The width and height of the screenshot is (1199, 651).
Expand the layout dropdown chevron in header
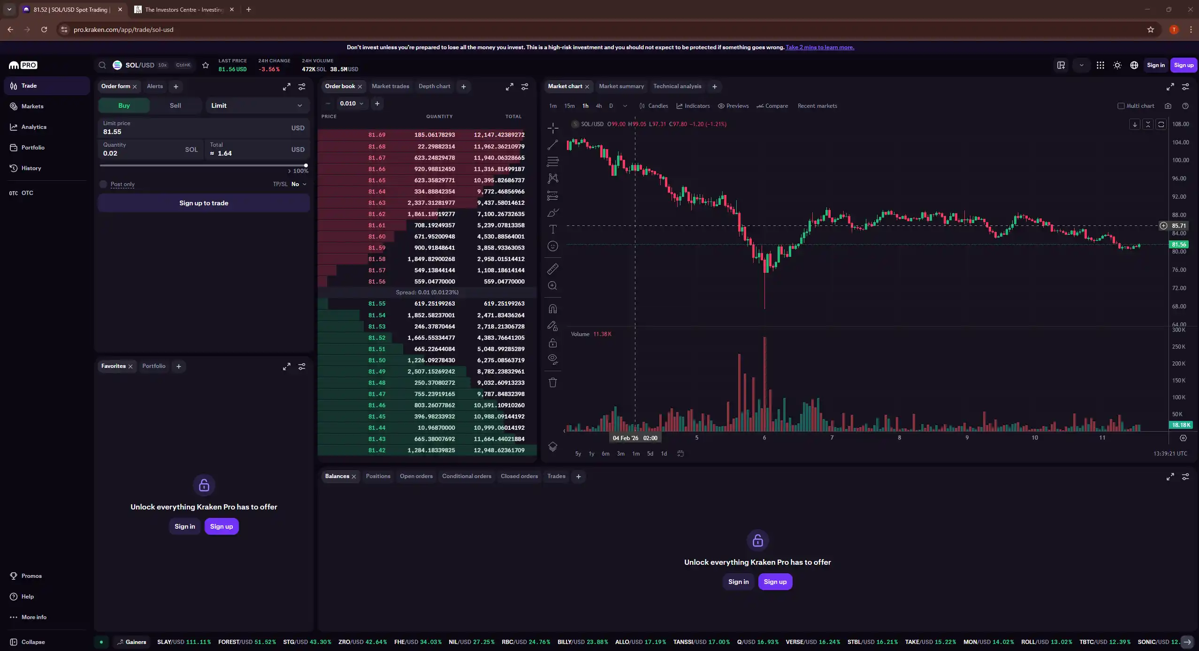[x=1081, y=65]
